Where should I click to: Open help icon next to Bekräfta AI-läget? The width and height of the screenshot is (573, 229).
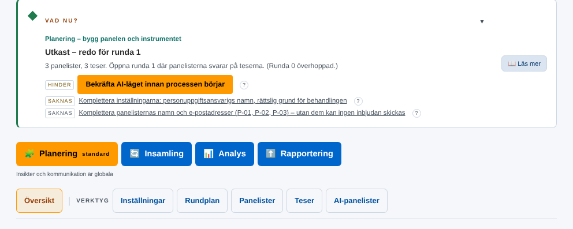click(244, 85)
